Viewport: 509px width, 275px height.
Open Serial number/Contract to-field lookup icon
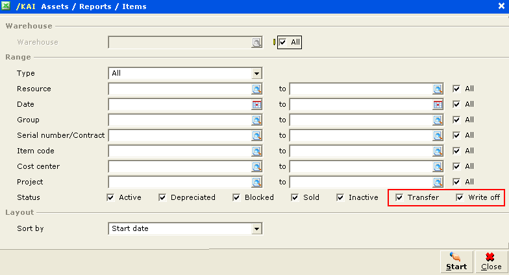(x=438, y=136)
